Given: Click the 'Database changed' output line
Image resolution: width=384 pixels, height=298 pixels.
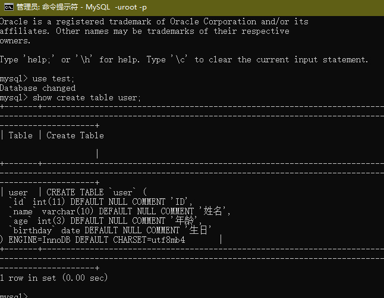Looking at the screenshot, I should pos(37,88).
